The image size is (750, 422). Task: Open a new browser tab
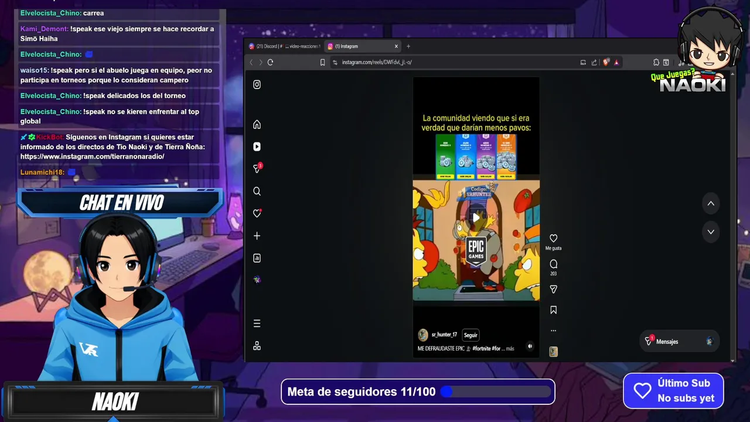[408, 46]
